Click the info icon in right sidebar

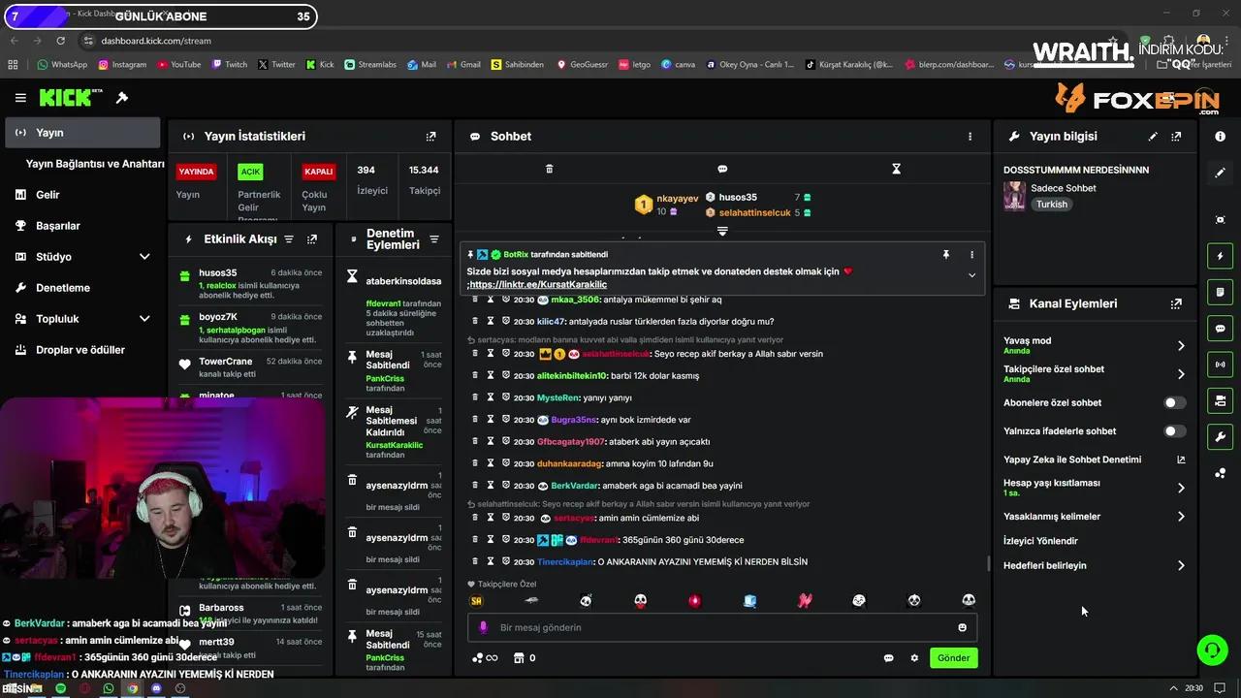(x=1220, y=137)
